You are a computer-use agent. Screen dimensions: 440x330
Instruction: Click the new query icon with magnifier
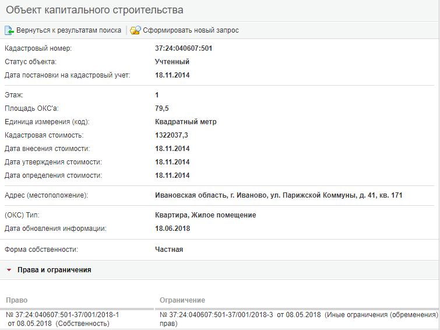coord(135,30)
